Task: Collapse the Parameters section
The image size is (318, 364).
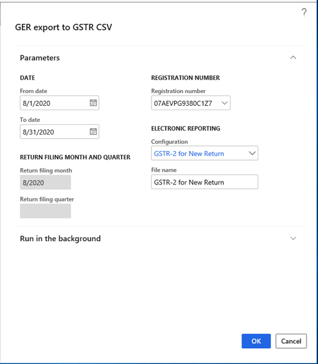Action: [293, 58]
